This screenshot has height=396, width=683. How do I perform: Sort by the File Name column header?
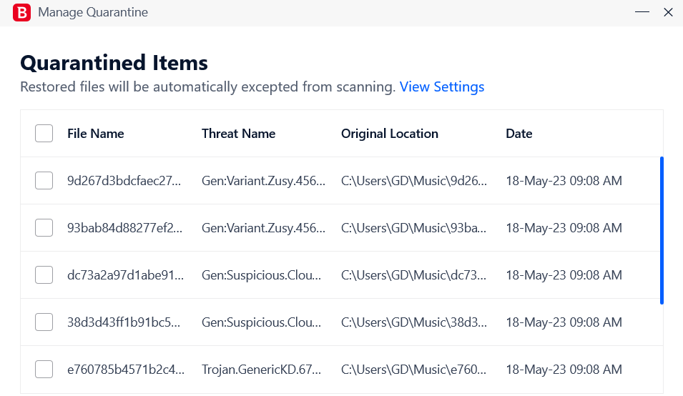[95, 134]
